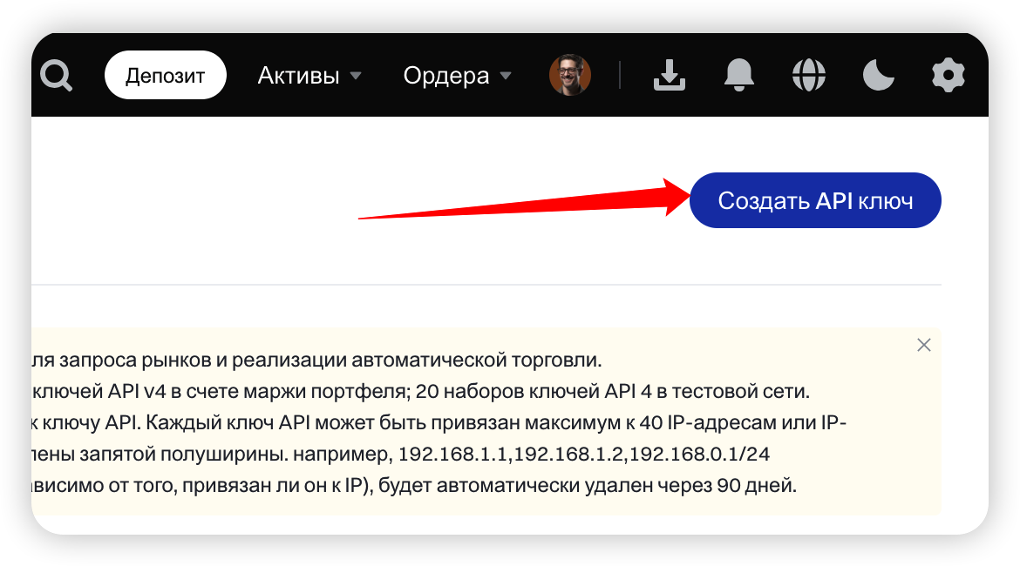Click the 192.168.1.1 example IP text
This screenshot has width=1020, height=566.
click(x=449, y=455)
